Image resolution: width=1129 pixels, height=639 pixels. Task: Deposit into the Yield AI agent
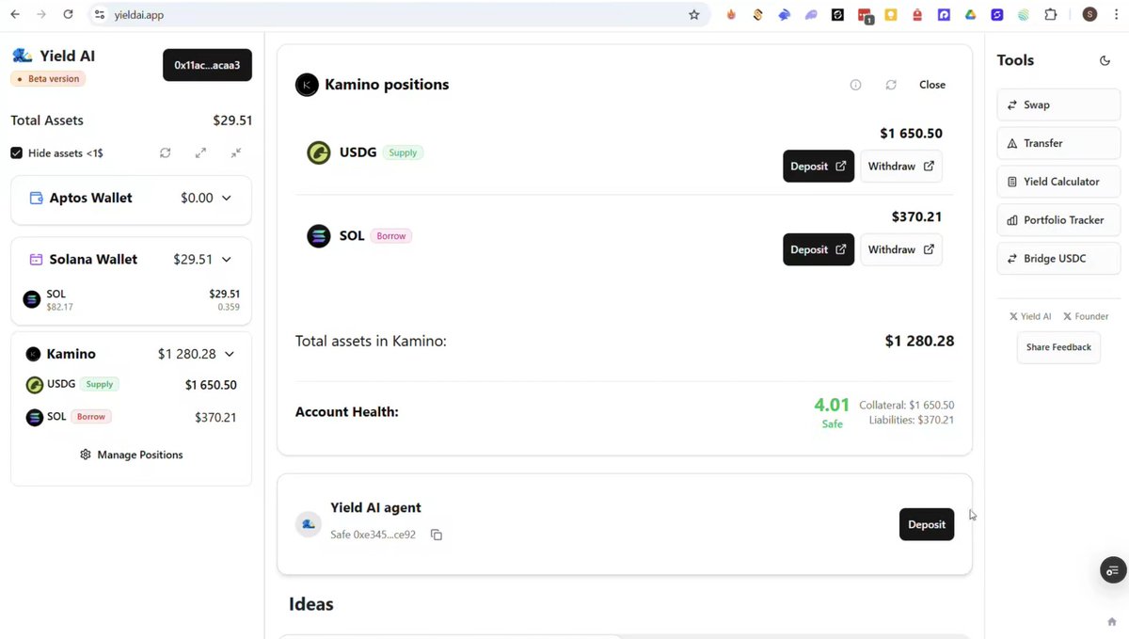click(927, 524)
